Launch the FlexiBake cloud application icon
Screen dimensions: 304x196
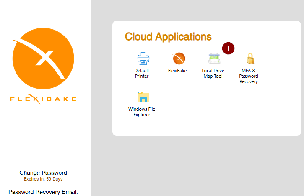pyautogui.click(x=179, y=59)
